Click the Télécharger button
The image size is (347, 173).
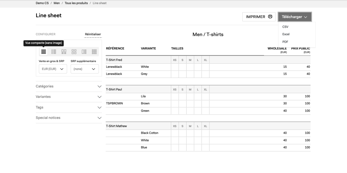coord(294,17)
